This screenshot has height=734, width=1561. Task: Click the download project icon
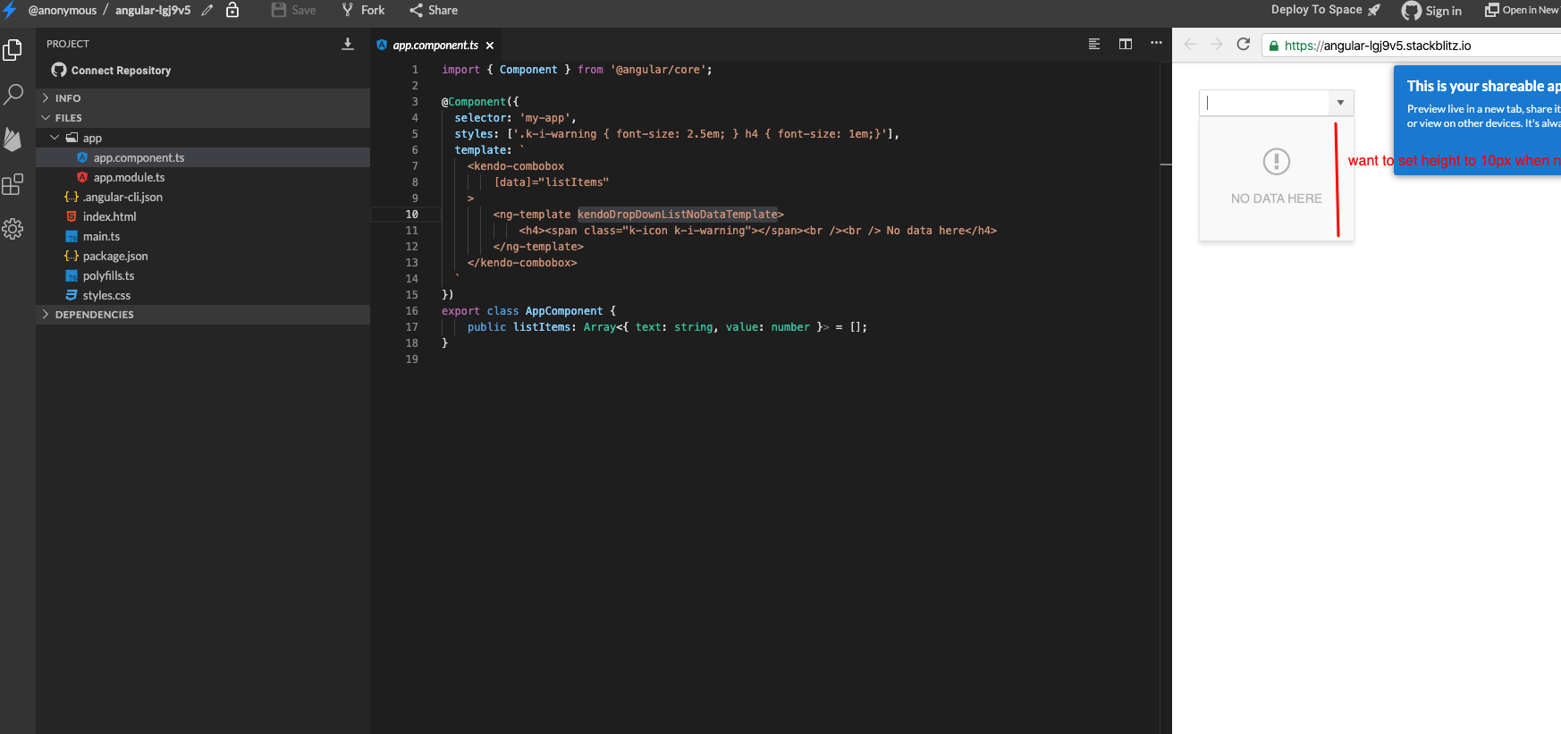tap(348, 44)
